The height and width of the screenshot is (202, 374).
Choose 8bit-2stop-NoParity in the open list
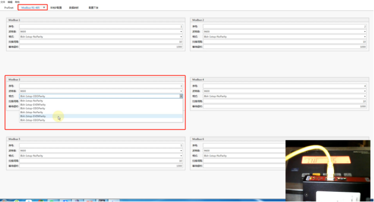point(101,112)
